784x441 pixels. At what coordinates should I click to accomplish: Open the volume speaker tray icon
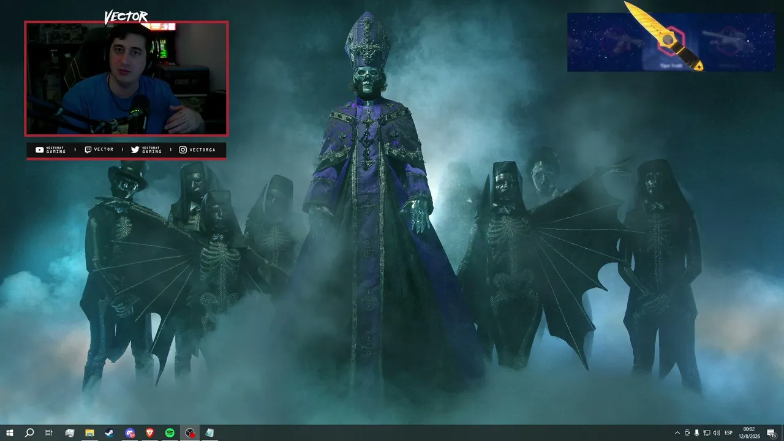click(x=717, y=433)
